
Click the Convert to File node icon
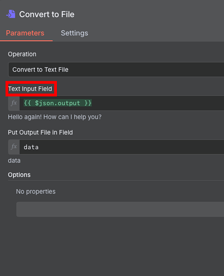point(11,14)
